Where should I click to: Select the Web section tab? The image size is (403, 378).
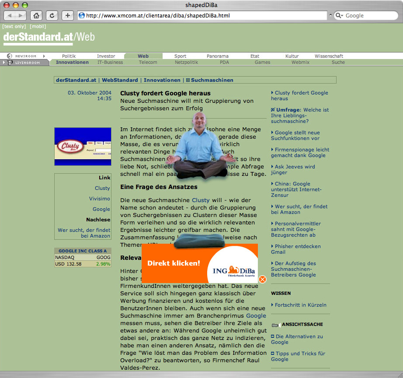tap(143, 56)
